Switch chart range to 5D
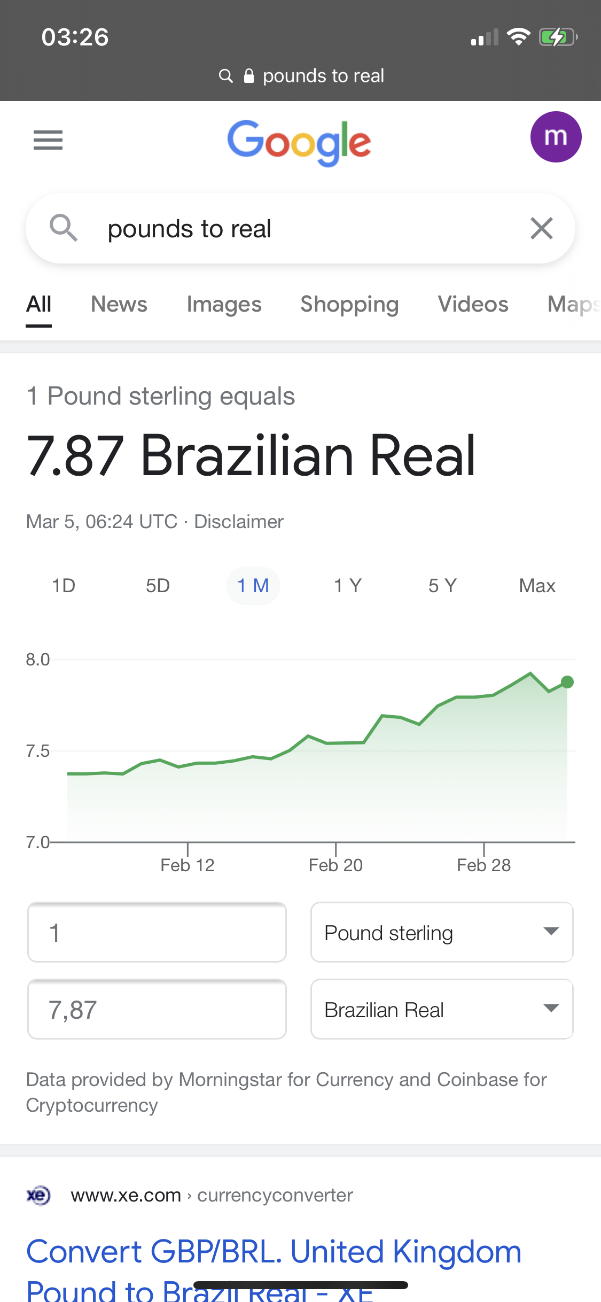 point(158,586)
